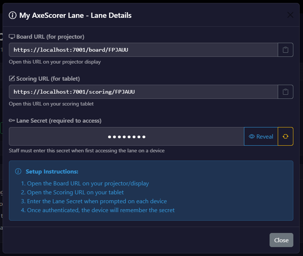Click the info icon in the dialog header

coord(13,15)
